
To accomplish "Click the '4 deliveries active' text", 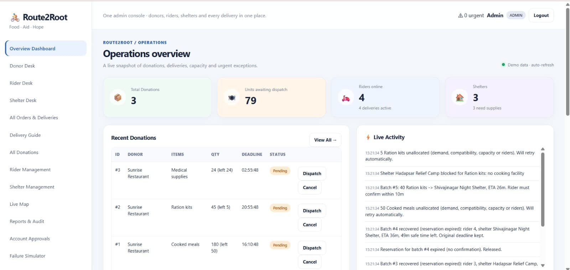I will tap(375, 108).
